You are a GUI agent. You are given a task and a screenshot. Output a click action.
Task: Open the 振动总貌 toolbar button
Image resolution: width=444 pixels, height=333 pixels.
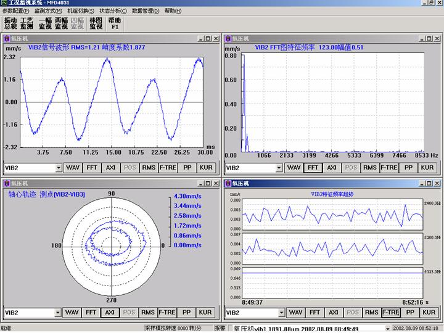click(10, 23)
